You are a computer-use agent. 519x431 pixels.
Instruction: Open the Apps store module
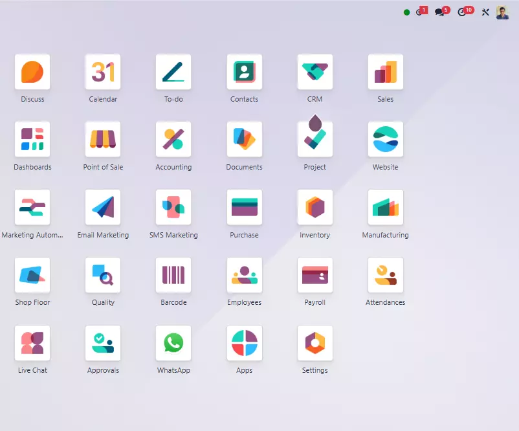(244, 342)
